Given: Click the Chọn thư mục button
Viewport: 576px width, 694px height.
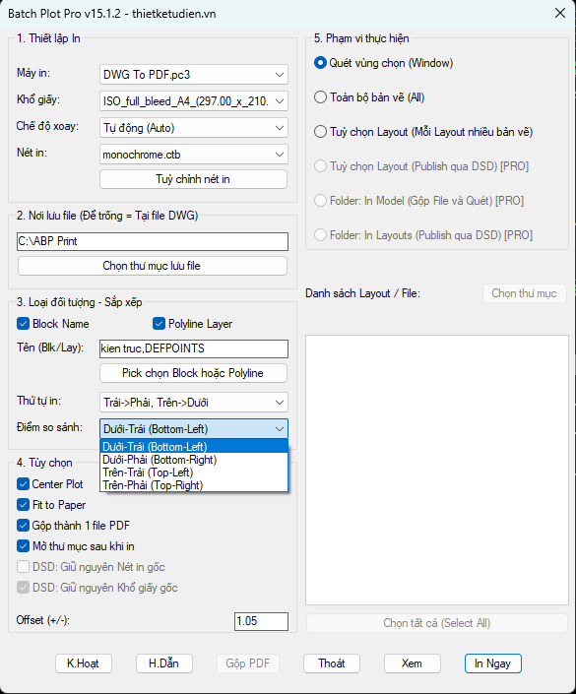Looking at the screenshot, I should click(525, 293).
